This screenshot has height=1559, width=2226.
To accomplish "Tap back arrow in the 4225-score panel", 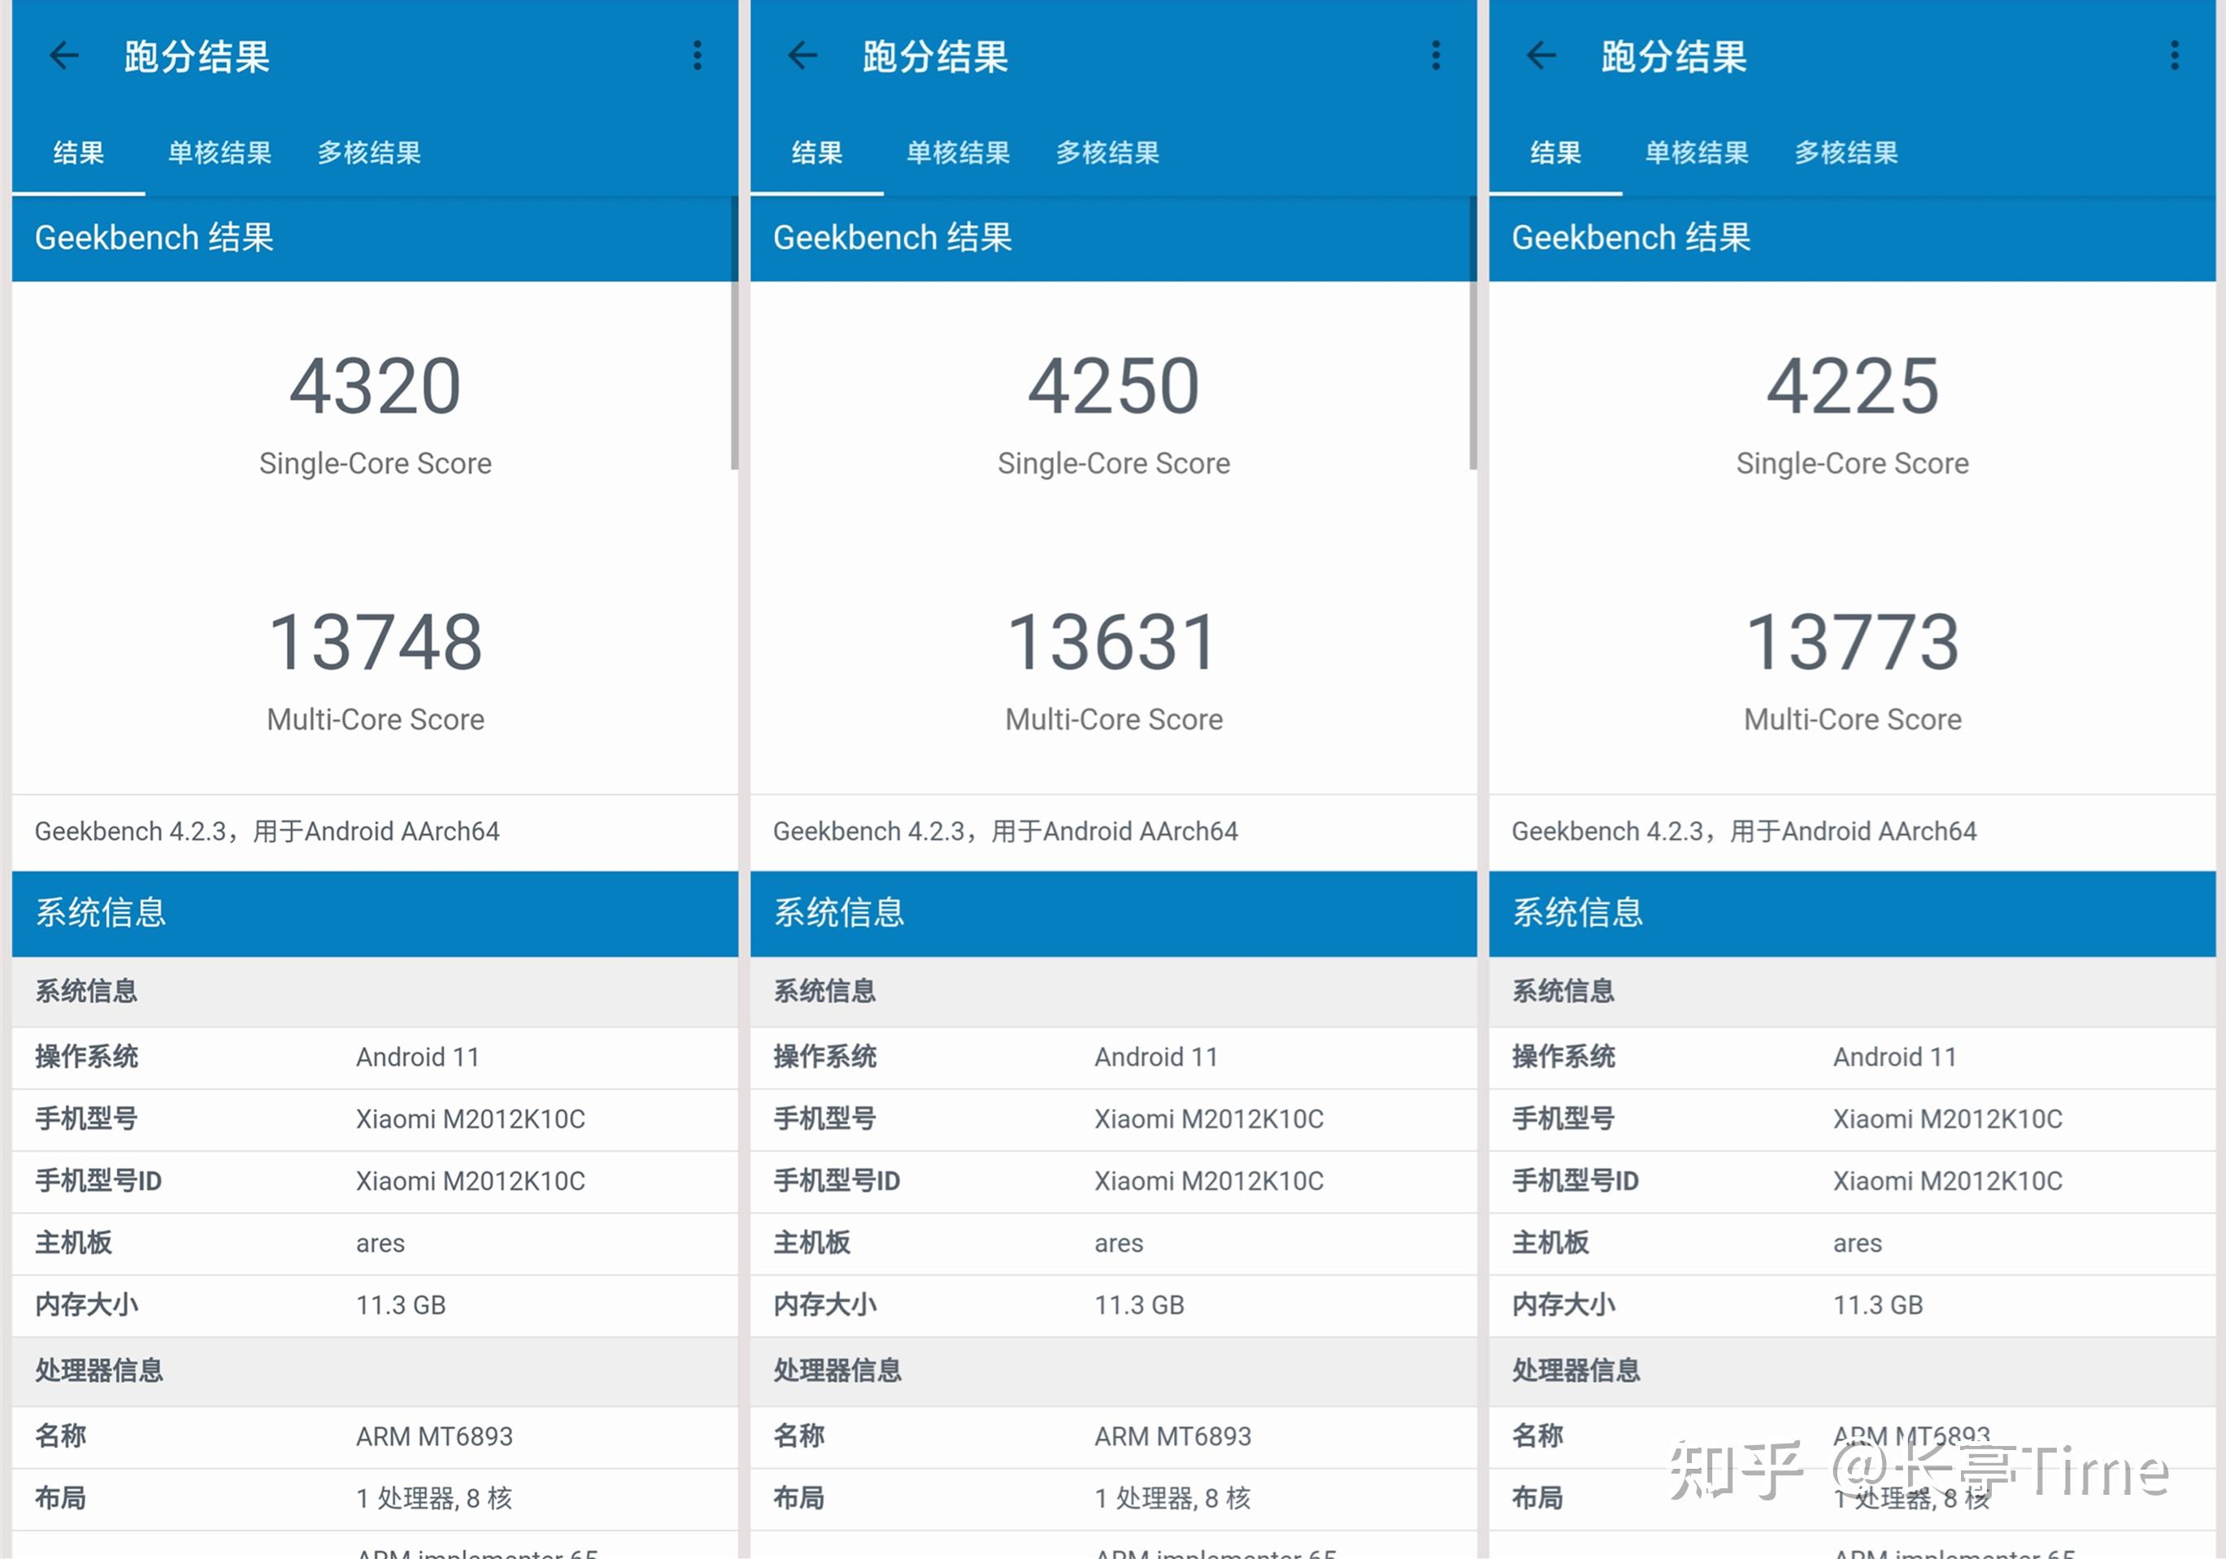I will (x=1541, y=55).
